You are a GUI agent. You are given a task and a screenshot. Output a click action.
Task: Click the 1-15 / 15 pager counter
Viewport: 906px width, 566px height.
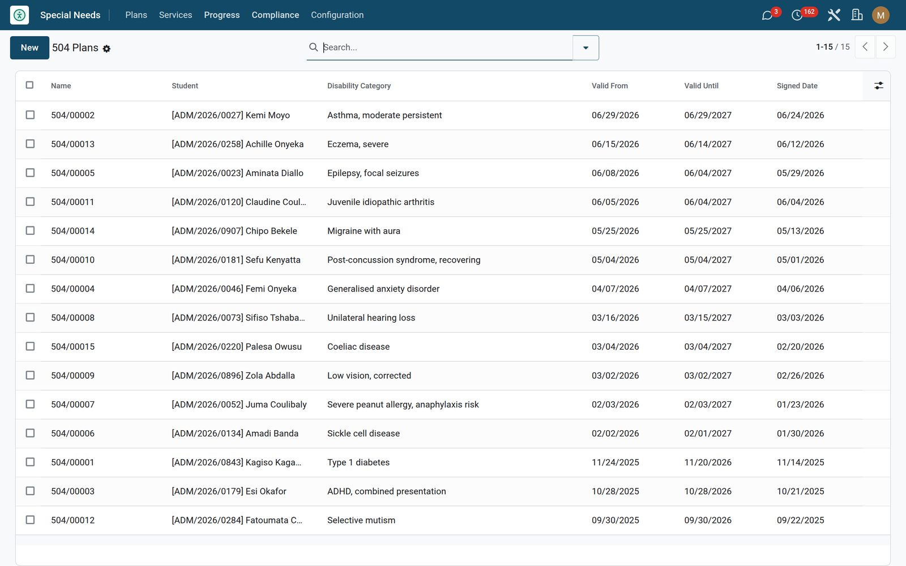click(x=833, y=47)
